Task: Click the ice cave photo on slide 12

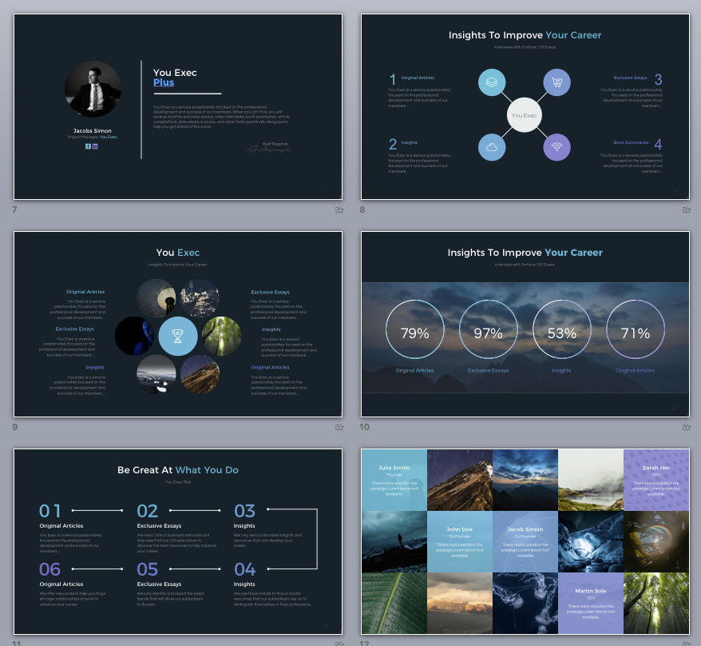Action: pos(591,542)
